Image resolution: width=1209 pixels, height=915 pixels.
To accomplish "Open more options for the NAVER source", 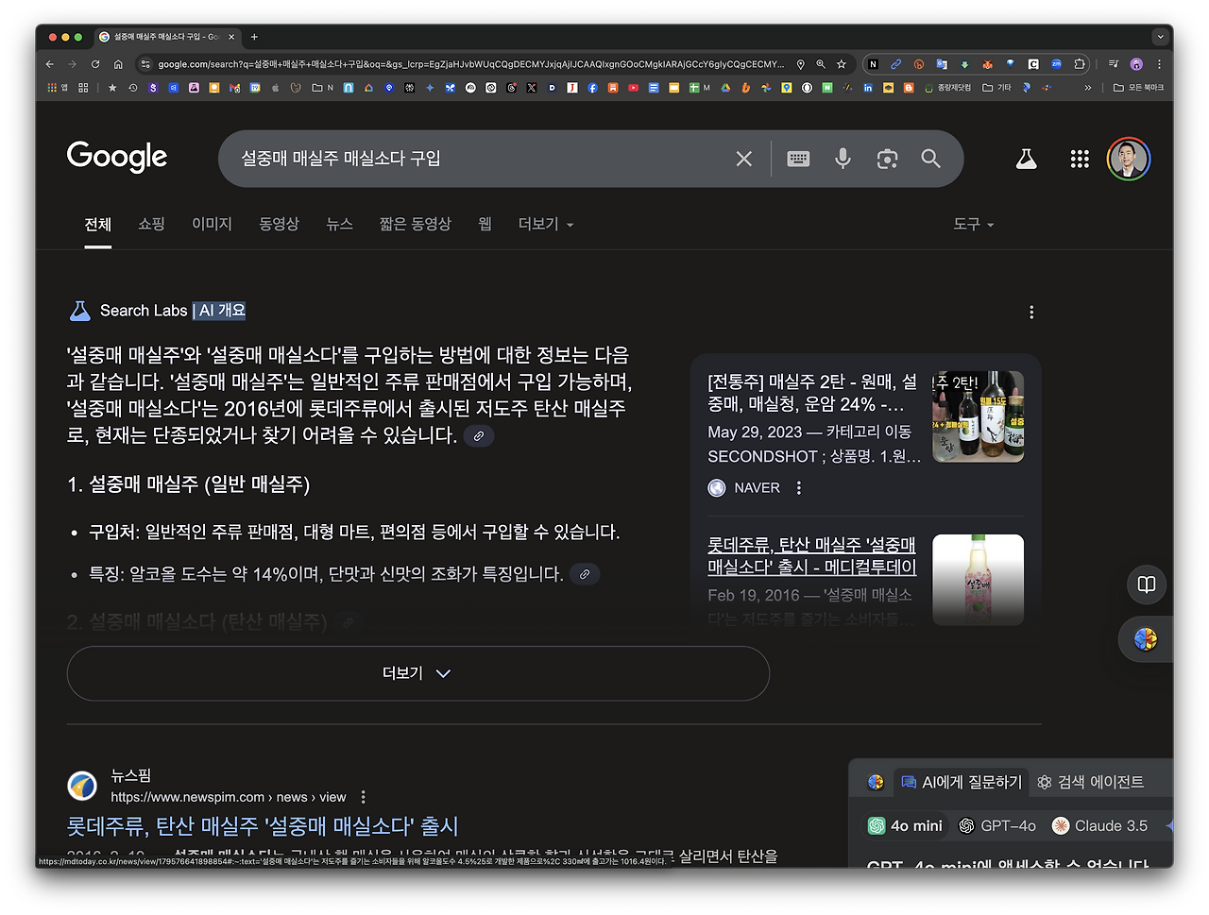I will point(799,488).
